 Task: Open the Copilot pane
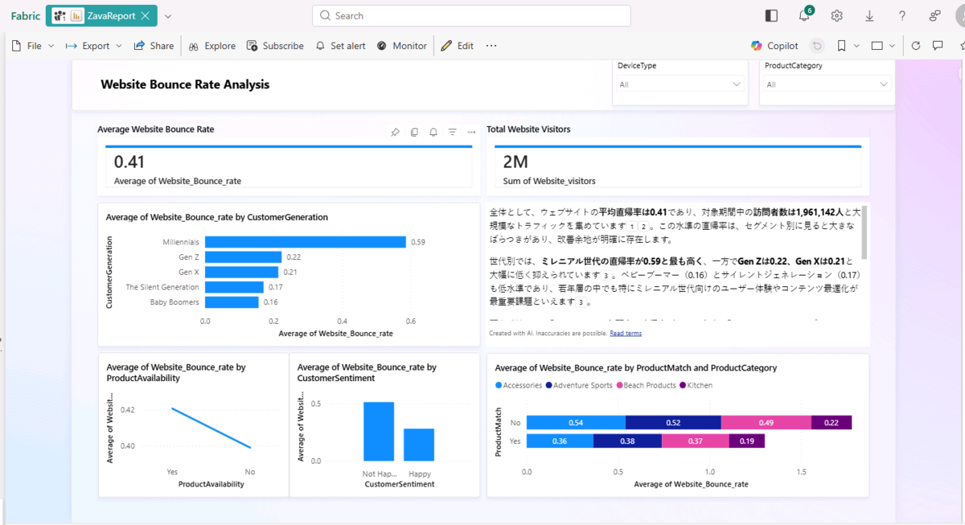click(774, 46)
